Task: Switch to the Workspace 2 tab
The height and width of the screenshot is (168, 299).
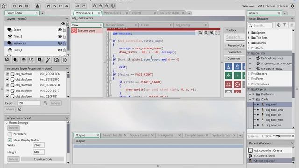Action: pyautogui.click(x=113, y=13)
